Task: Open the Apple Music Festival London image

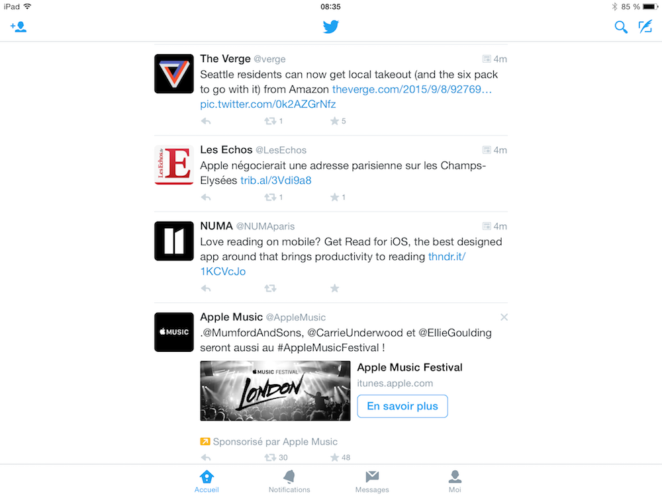Action: (275, 391)
